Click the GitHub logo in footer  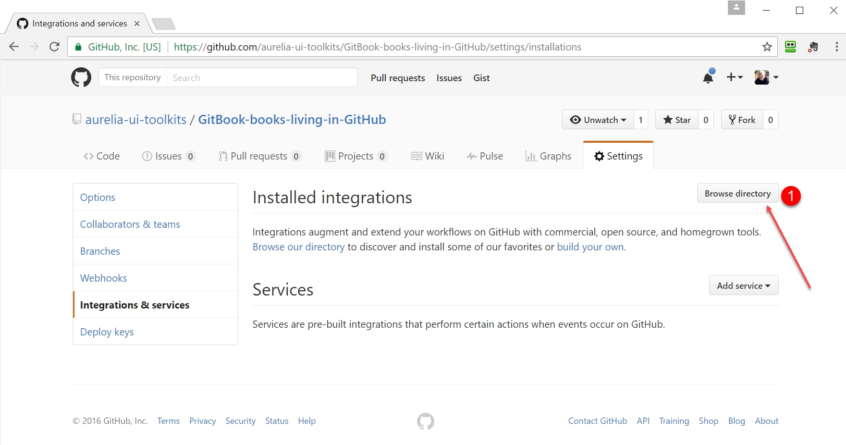point(425,421)
